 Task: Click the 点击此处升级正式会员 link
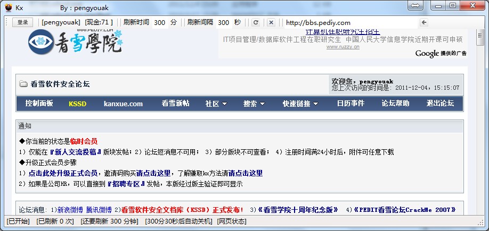coord(63,173)
